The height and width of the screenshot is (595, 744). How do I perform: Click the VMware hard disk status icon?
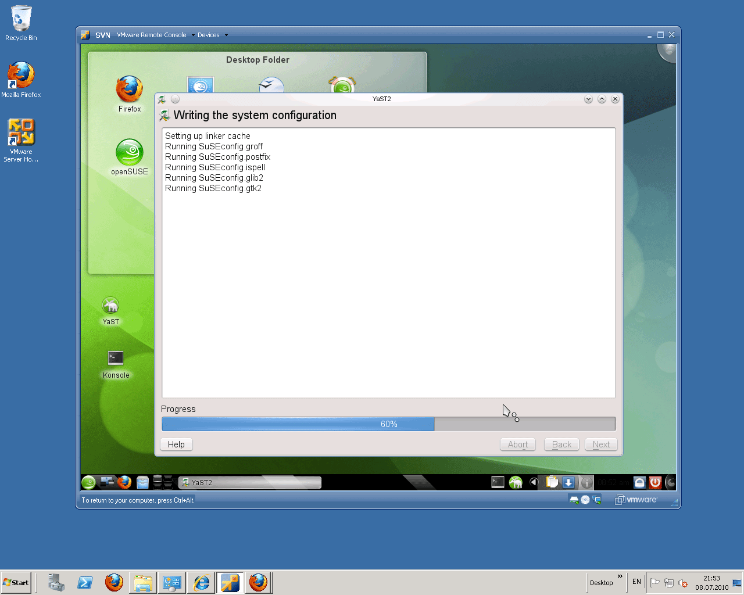574,500
